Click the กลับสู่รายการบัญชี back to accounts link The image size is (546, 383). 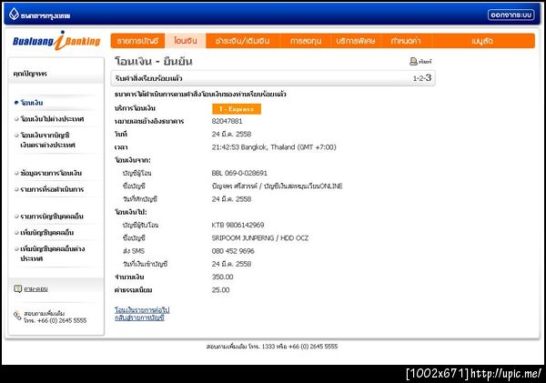pos(139,317)
